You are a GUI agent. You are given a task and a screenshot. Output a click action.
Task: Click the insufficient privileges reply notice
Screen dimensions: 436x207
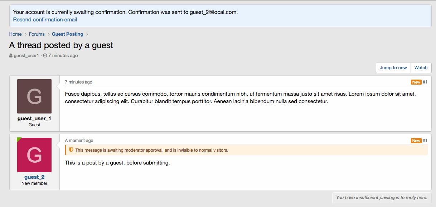pos(382,197)
